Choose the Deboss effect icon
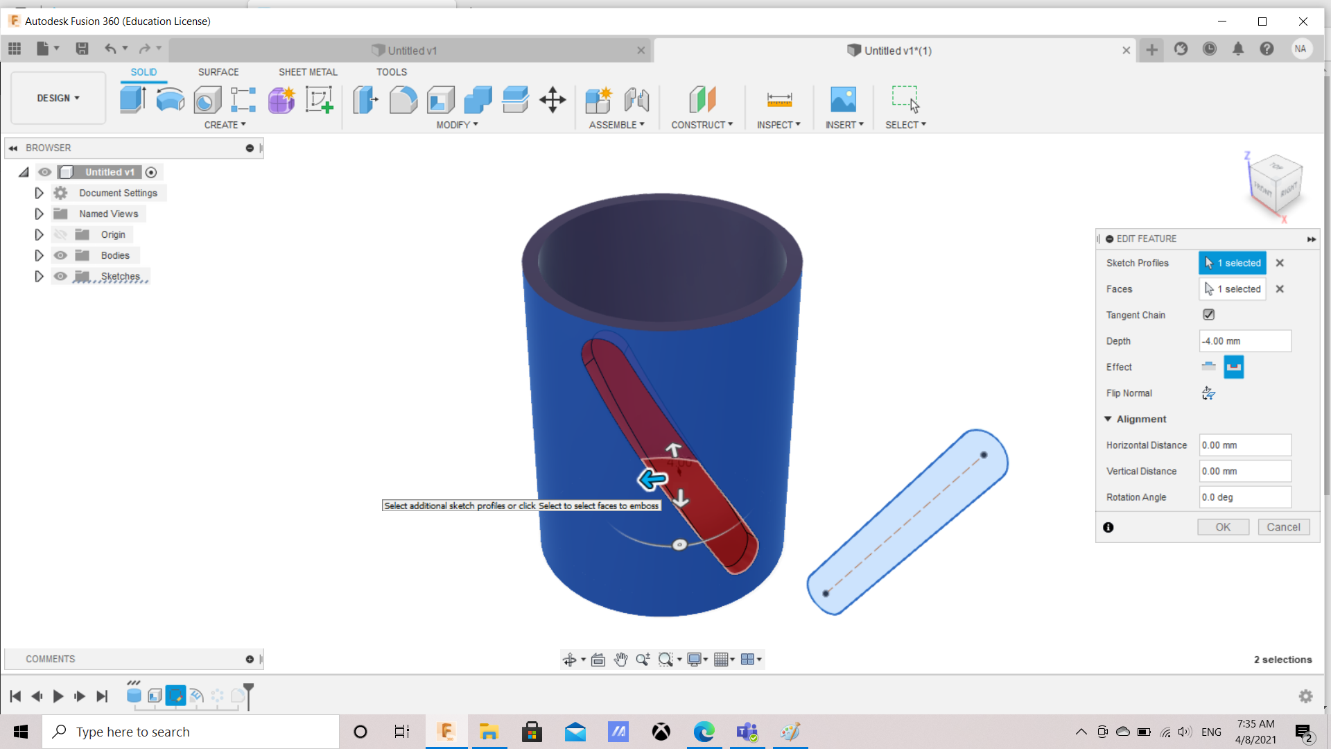The height and width of the screenshot is (749, 1331). (x=1234, y=367)
